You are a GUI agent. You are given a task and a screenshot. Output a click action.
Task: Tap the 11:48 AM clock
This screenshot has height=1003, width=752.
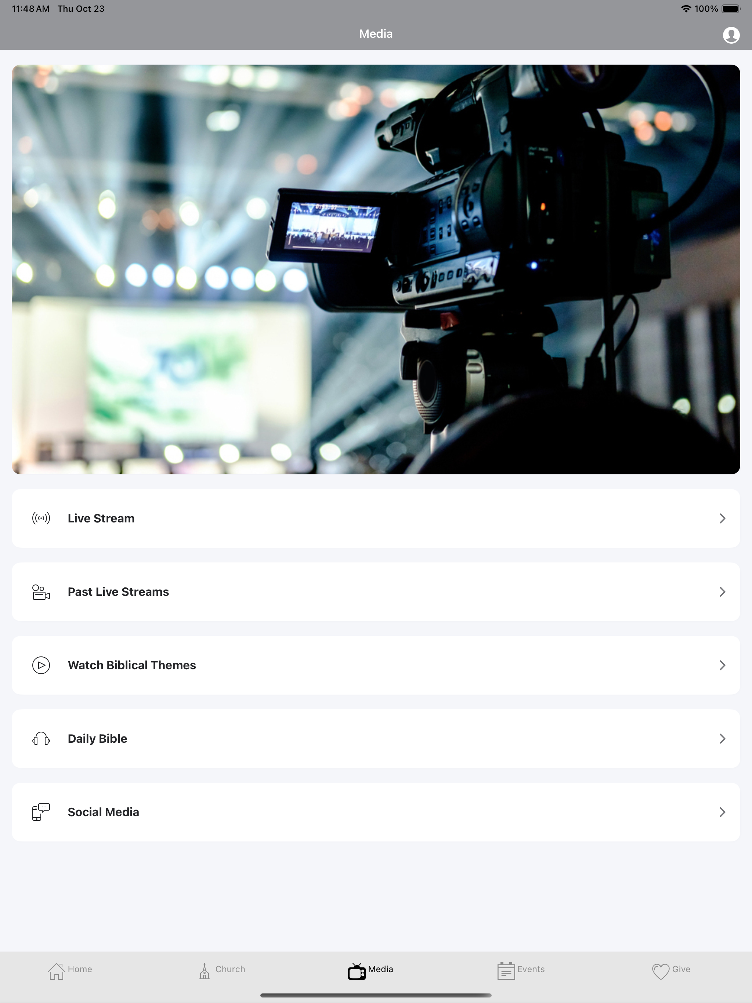(30, 8)
